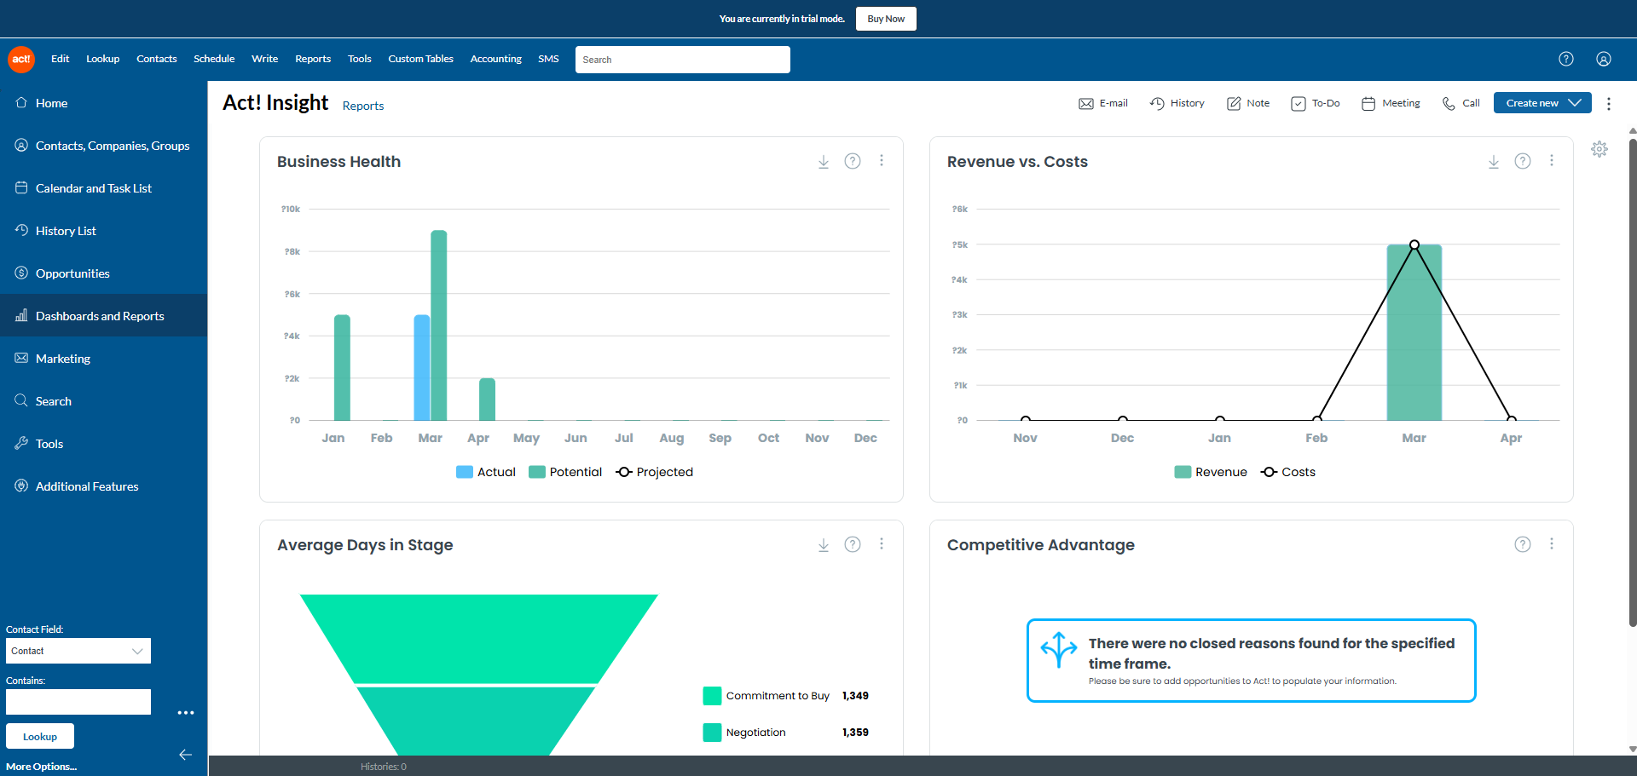The width and height of the screenshot is (1637, 776).
Task: Click the Buy Now button
Action: (x=885, y=19)
